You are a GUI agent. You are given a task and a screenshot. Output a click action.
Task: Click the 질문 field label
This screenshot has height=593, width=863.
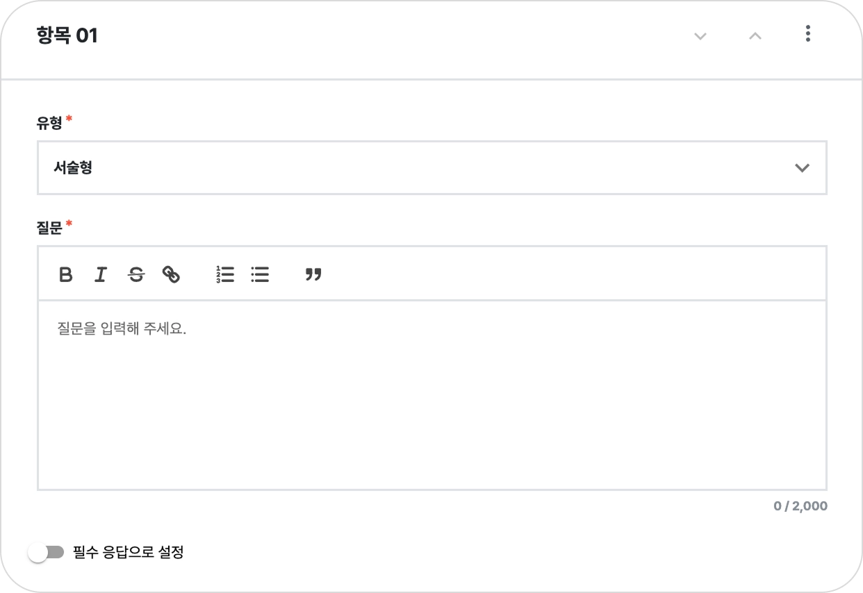click(49, 227)
